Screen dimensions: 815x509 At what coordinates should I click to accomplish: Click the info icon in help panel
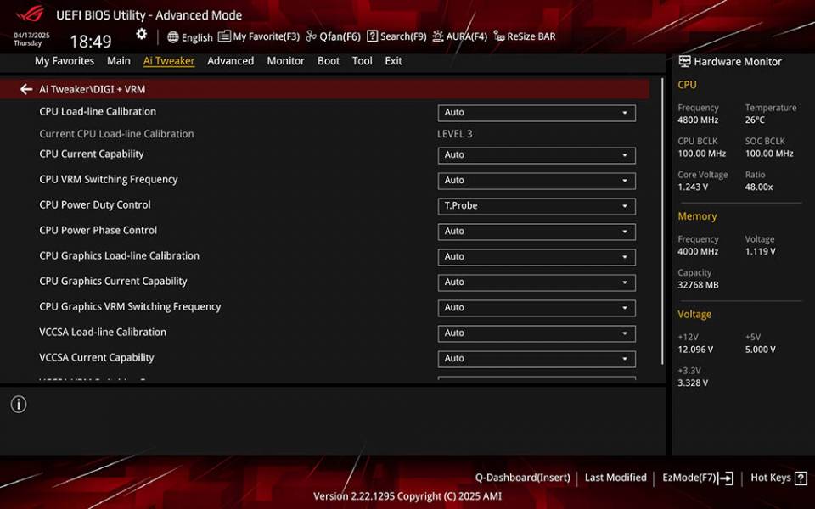(19, 405)
